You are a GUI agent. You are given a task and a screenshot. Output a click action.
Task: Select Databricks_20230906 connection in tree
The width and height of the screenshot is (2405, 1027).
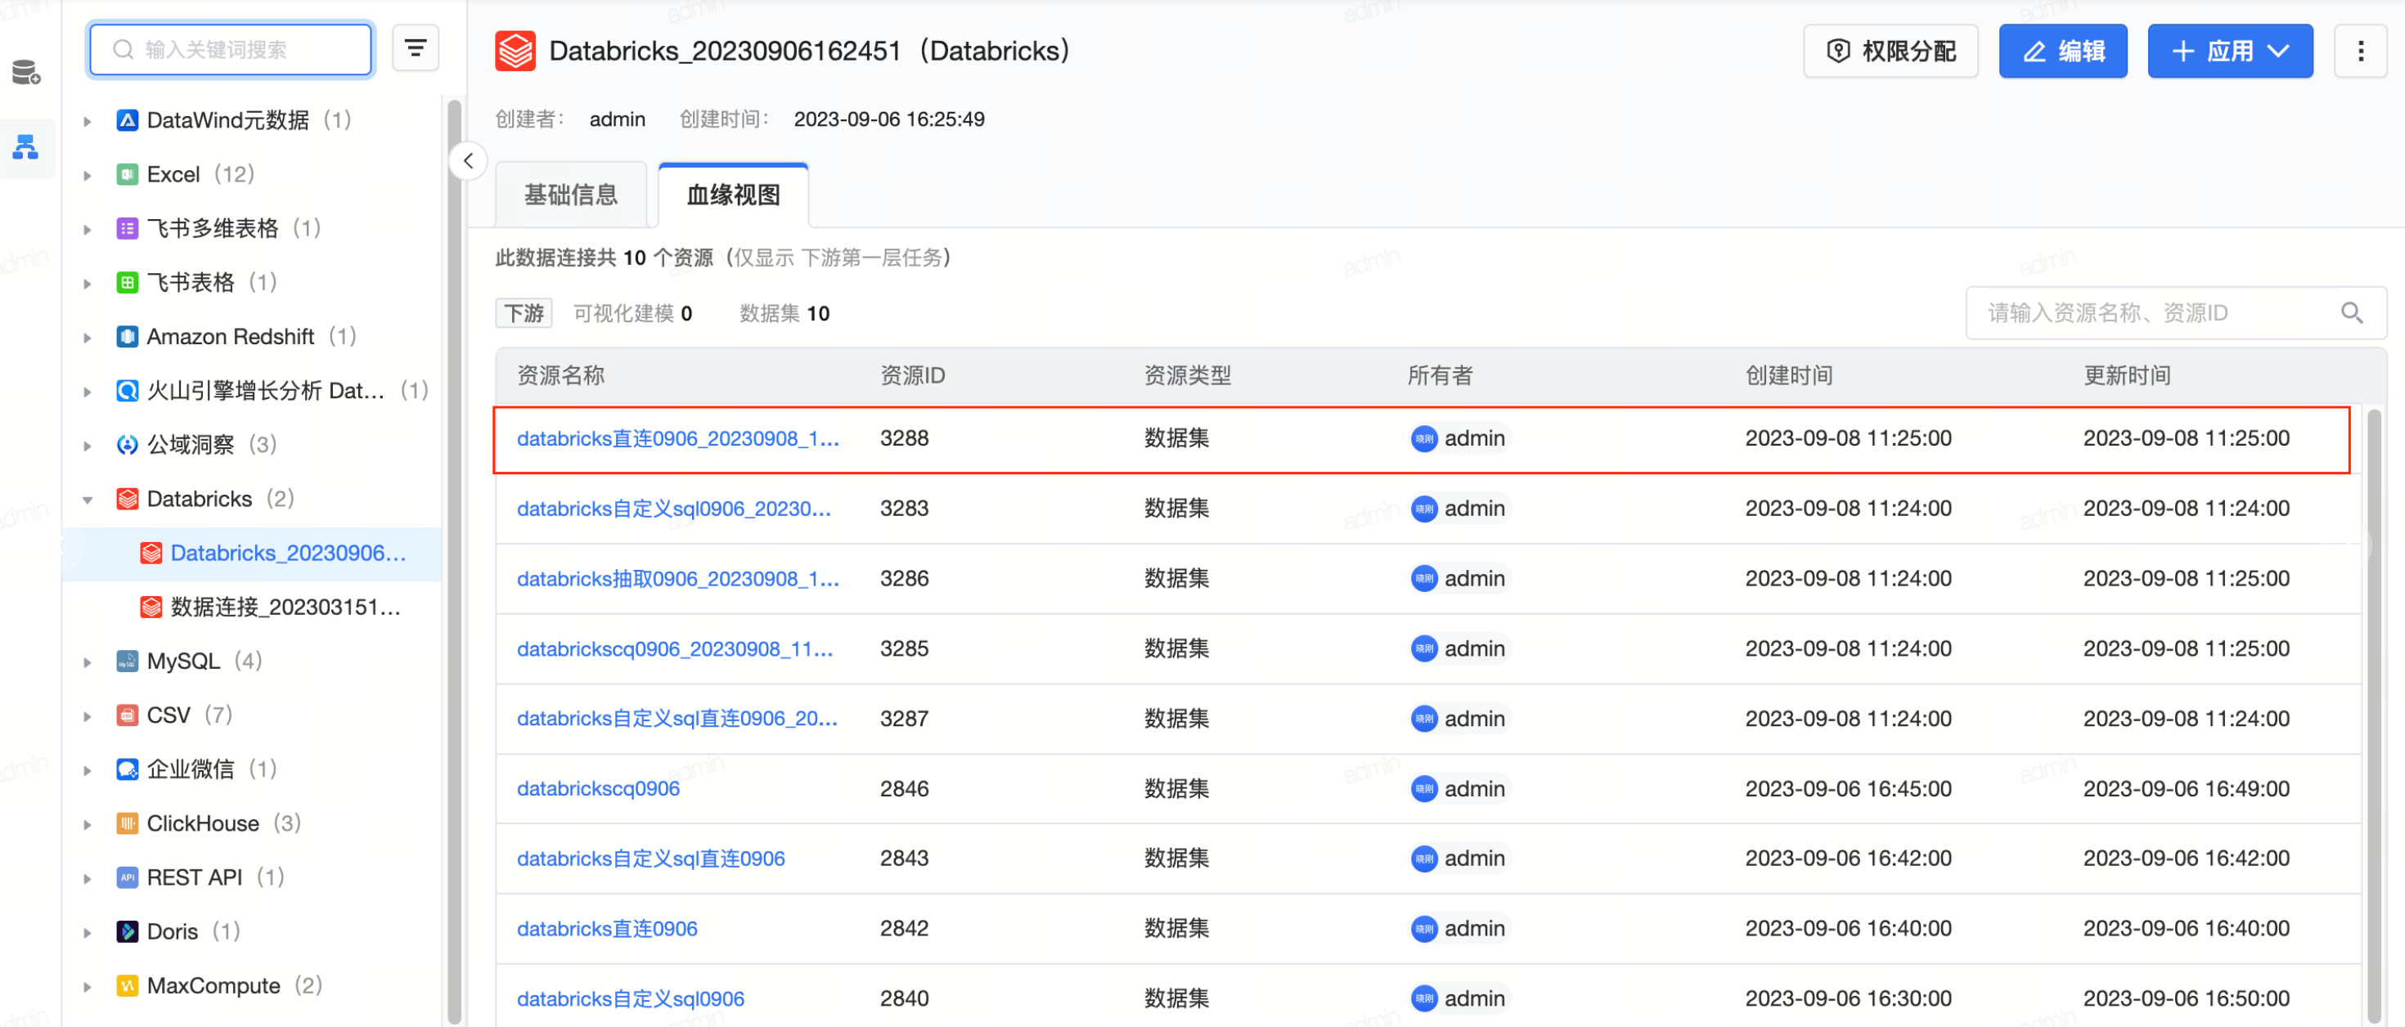click(252, 554)
